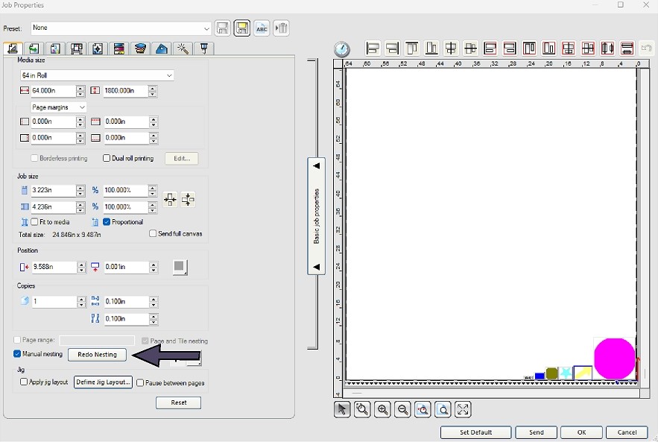The height and width of the screenshot is (442, 658).
Task: Open the Preset dropdown showing None
Action: tap(206, 28)
